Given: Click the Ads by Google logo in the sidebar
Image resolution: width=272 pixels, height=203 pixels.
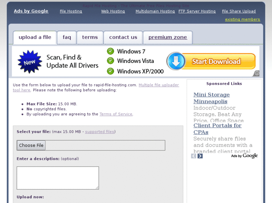Looking at the screenshot, I should click(244, 156).
